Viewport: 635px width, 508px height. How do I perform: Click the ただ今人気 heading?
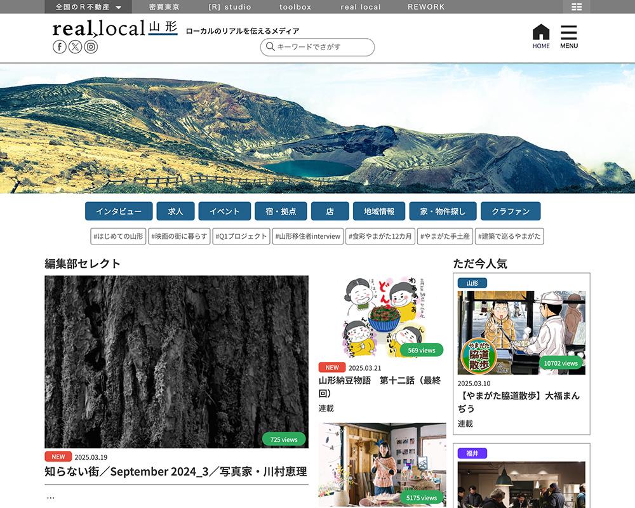(480, 264)
